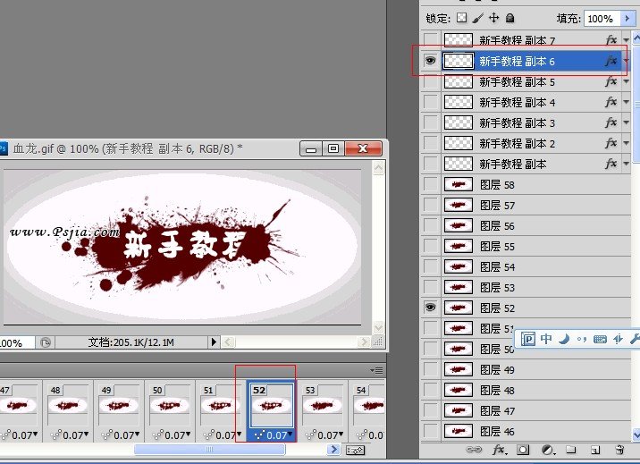Minimize the 血龙.gif document window
The image size is (640, 464).
(x=311, y=148)
